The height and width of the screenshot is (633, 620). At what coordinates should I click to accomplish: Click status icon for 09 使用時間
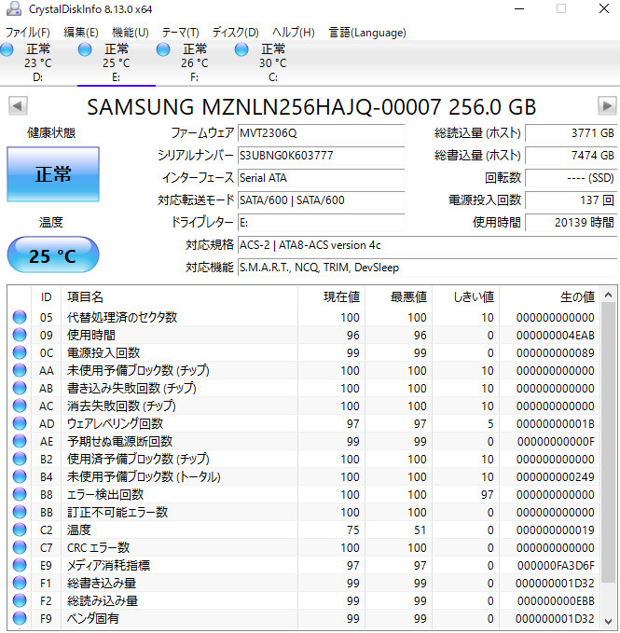click(x=20, y=335)
